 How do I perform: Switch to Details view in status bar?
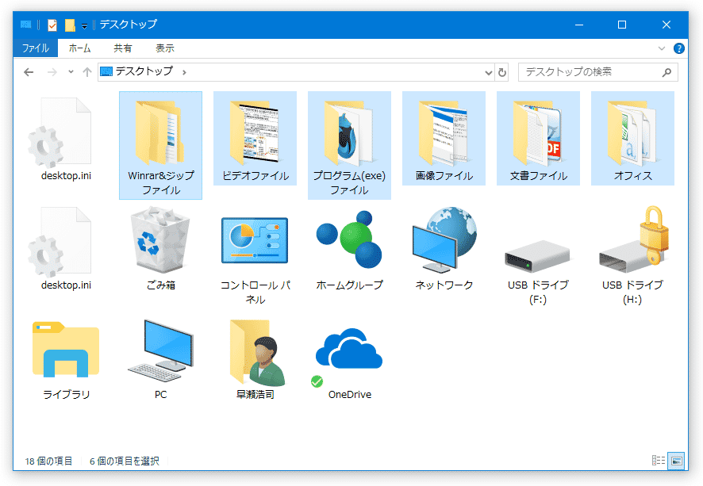[658, 461]
